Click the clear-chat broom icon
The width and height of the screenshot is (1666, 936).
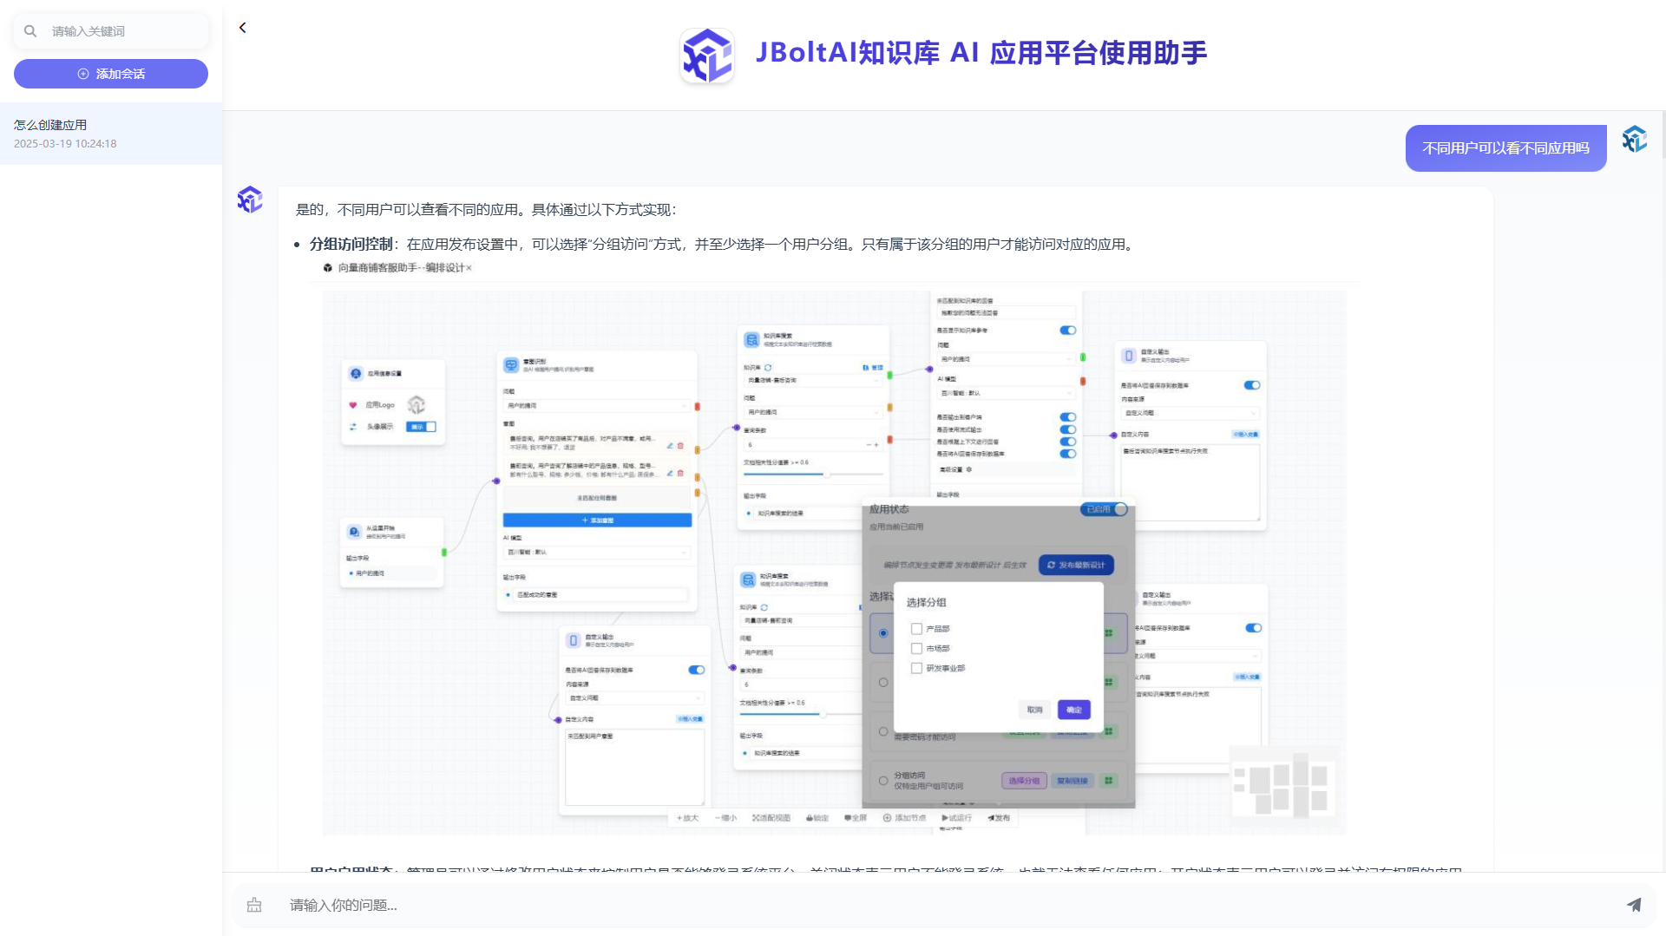pyautogui.click(x=254, y=905)
